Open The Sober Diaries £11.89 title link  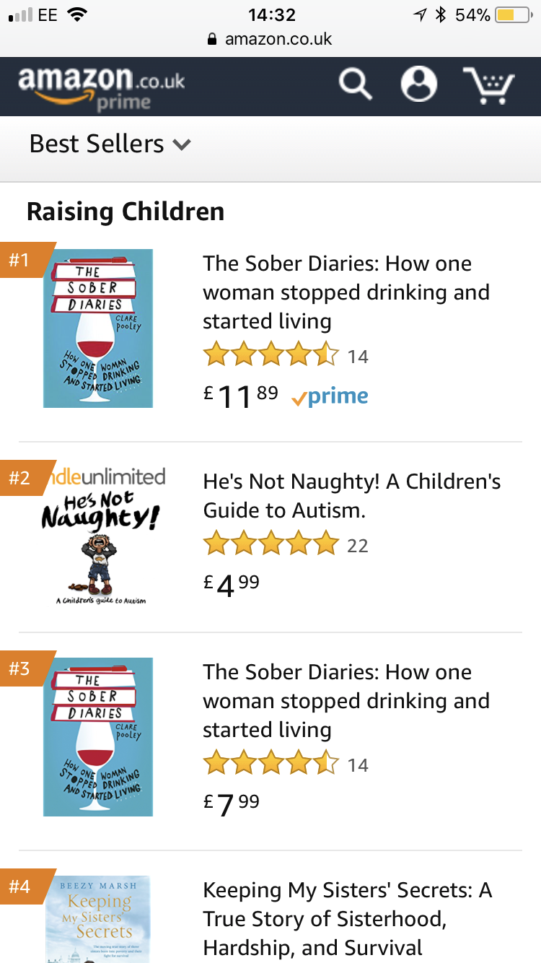[346, 292]
